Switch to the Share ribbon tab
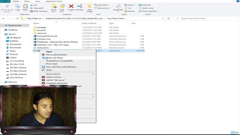This screenshot has width=240, height=135. coord(27,1)
